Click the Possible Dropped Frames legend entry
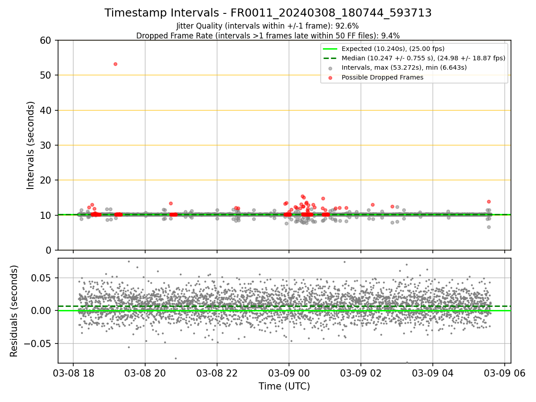Viewport: 536px width, 402px height. click(382, 77)
